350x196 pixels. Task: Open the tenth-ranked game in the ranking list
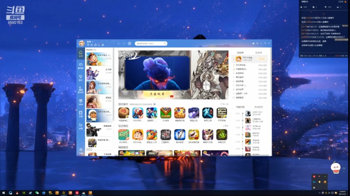[250, 98]
